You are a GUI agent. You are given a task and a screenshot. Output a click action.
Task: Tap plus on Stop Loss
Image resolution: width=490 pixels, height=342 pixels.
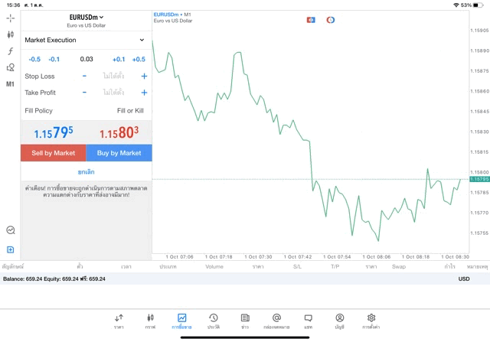coord(144,76)
